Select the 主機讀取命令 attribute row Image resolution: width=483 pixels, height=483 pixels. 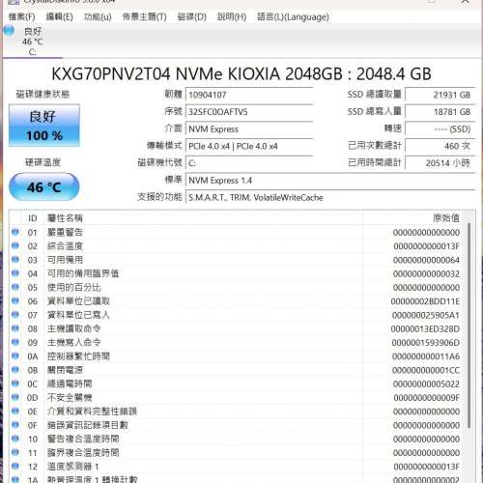pyautogui.click(x=237, y=328)
